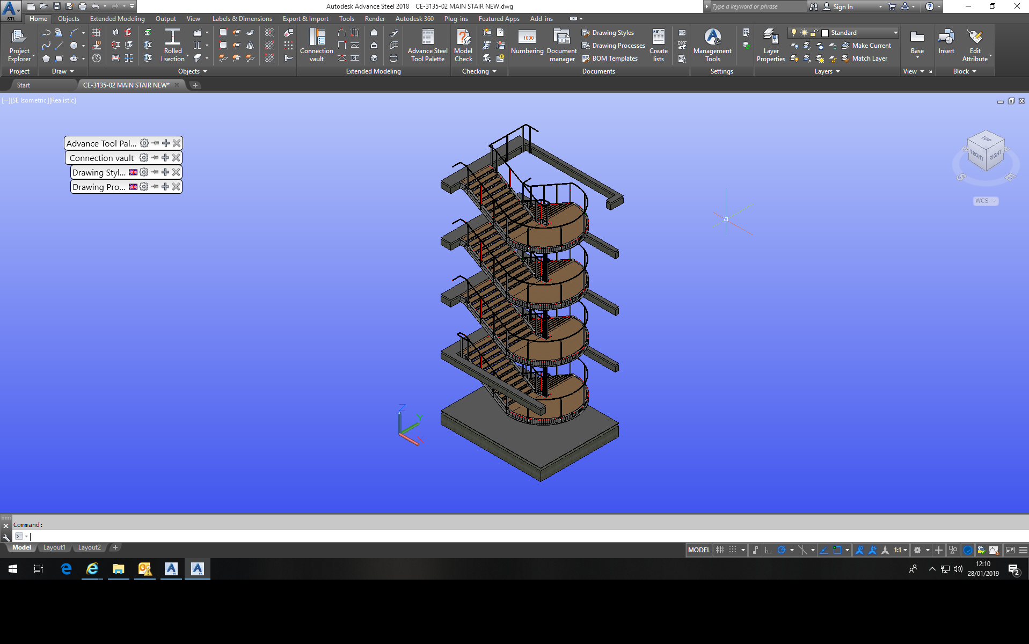Open Layer Properties
Viewport: 1029px width, 644px height.
coord(770,46)
